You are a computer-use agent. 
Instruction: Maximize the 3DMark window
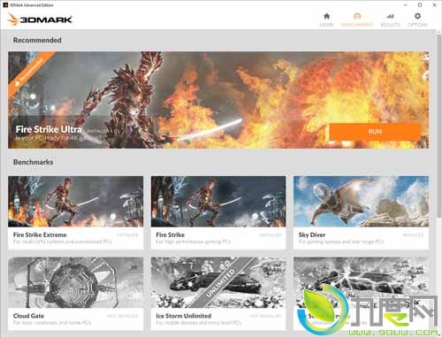420,5
